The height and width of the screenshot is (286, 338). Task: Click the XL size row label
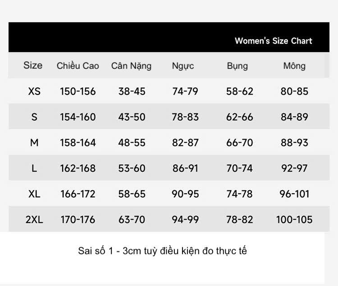click(34, 194)
